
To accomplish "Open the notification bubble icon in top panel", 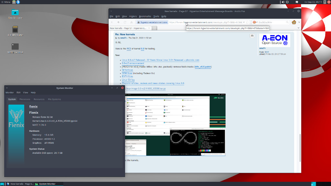I will (297, 2).
